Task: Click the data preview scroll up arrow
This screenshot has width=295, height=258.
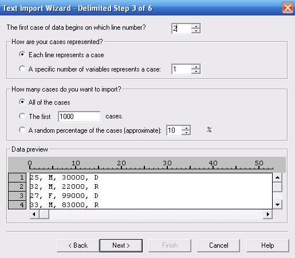Action: (277, 178)
